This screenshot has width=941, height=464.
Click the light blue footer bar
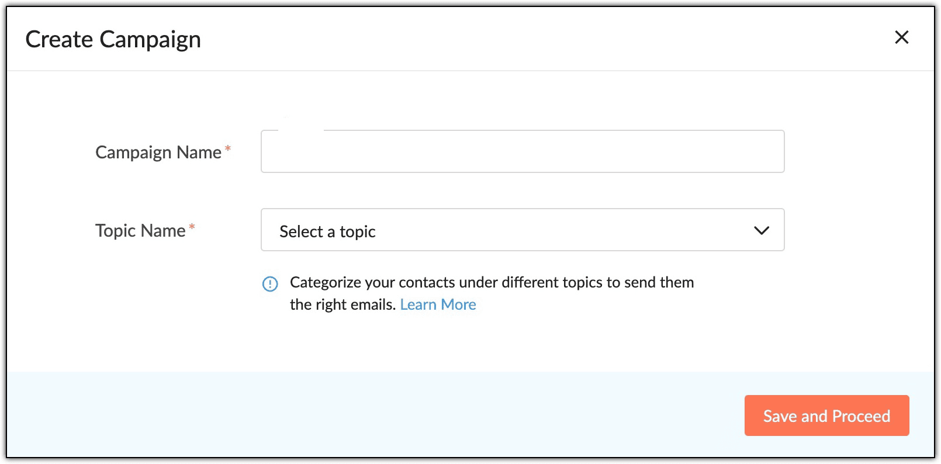(374, 415)
